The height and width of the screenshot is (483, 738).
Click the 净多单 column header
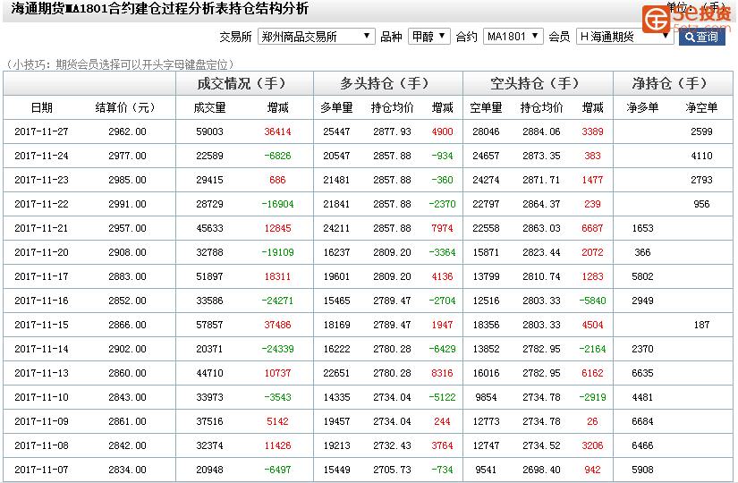642,108
